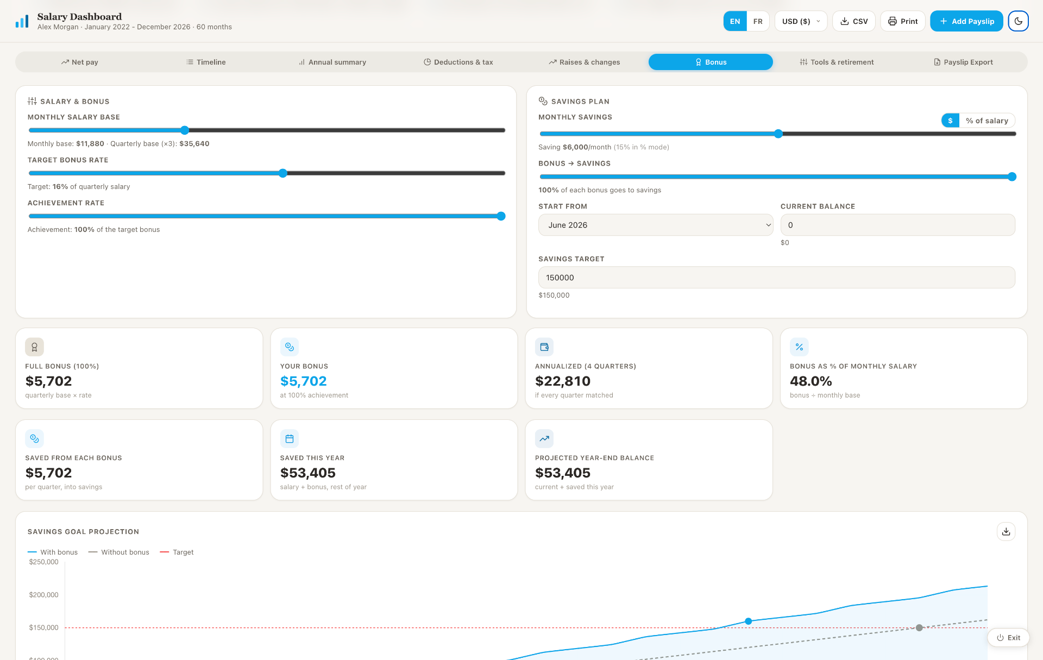This screenshot has width=1043, height=660.
Task: Click the wallet icon on the Annualized card
Action: [x=544, y=347]
